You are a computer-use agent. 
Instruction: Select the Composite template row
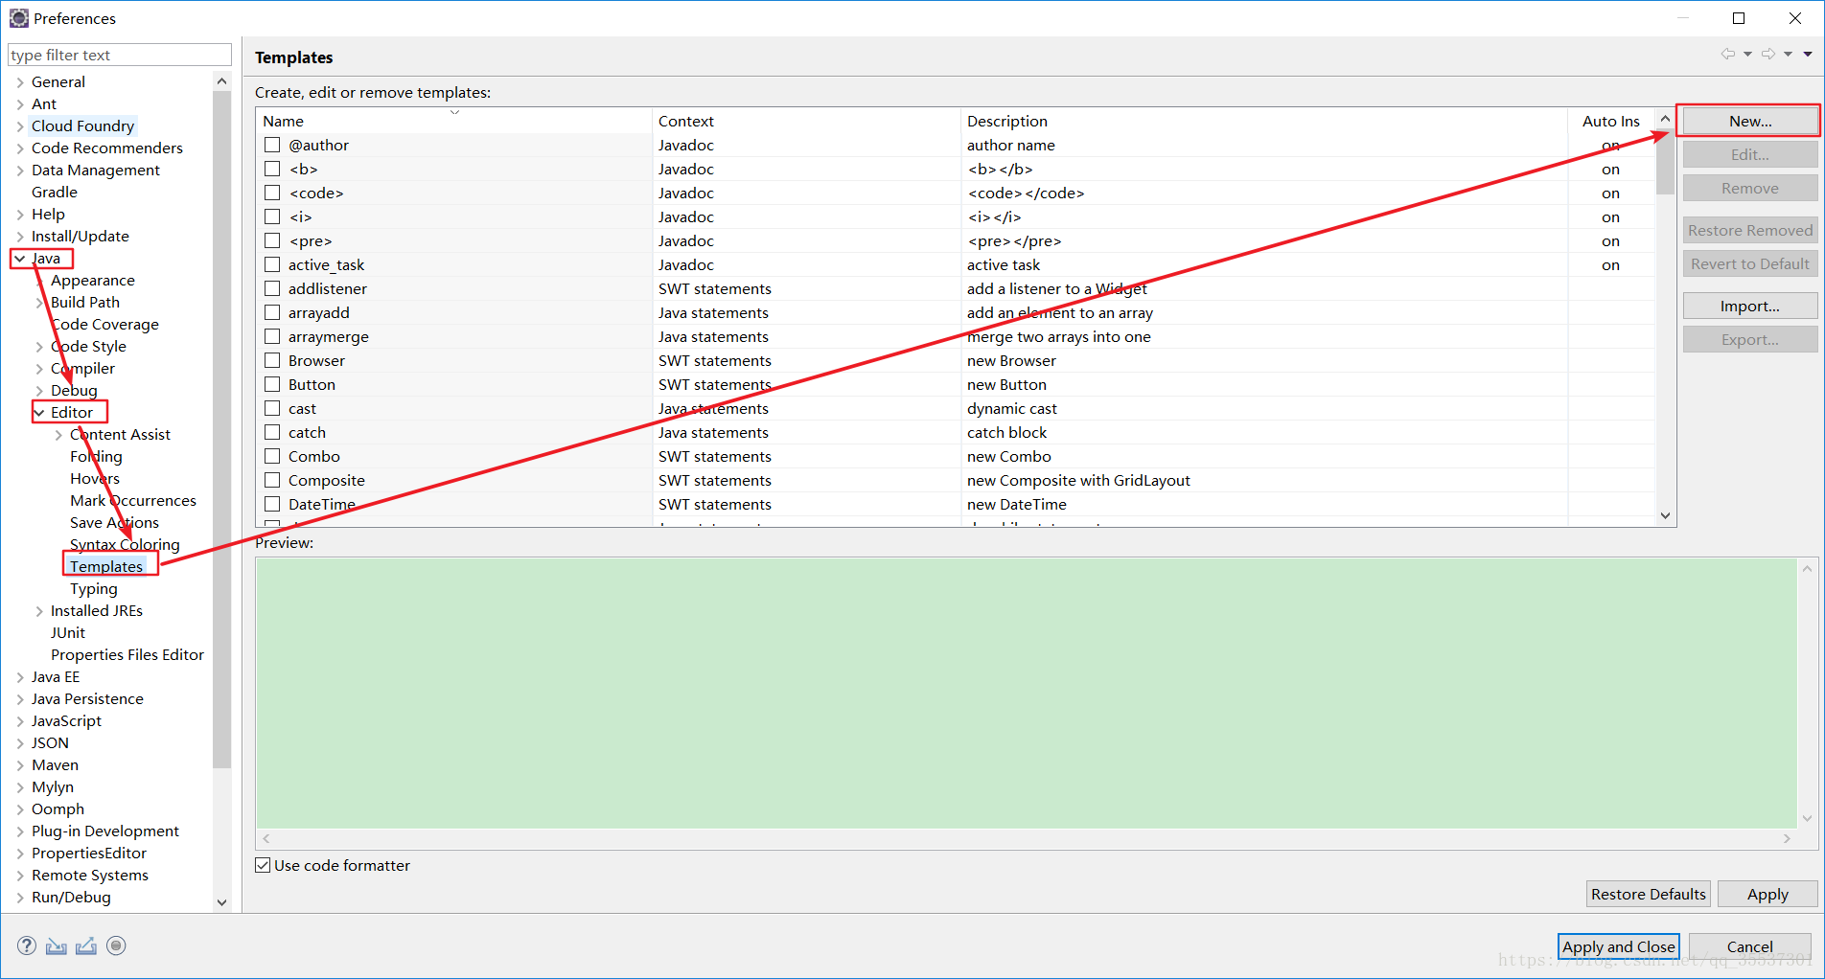click(956, 480)
